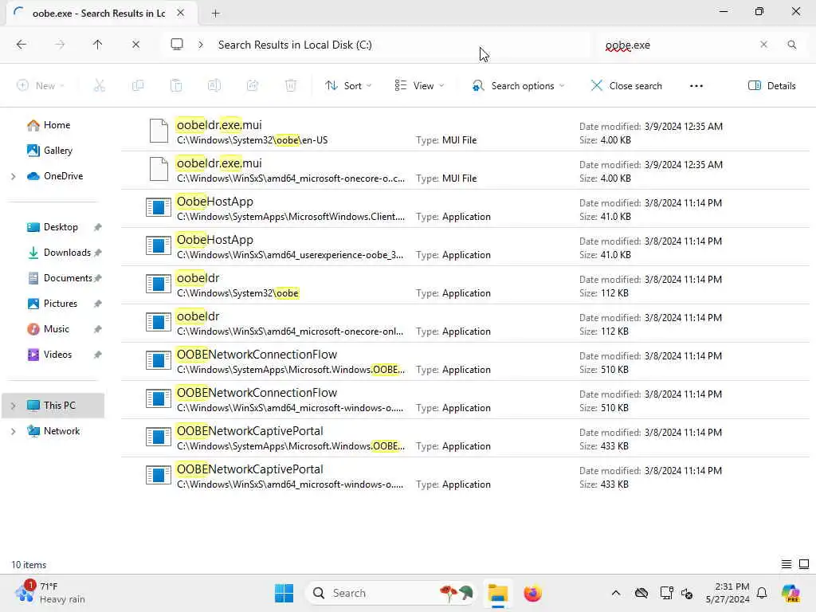Open the taskbar clock showing 2:31 PM
This screenshot has height=612, width=816.
(x=728, y=593)
